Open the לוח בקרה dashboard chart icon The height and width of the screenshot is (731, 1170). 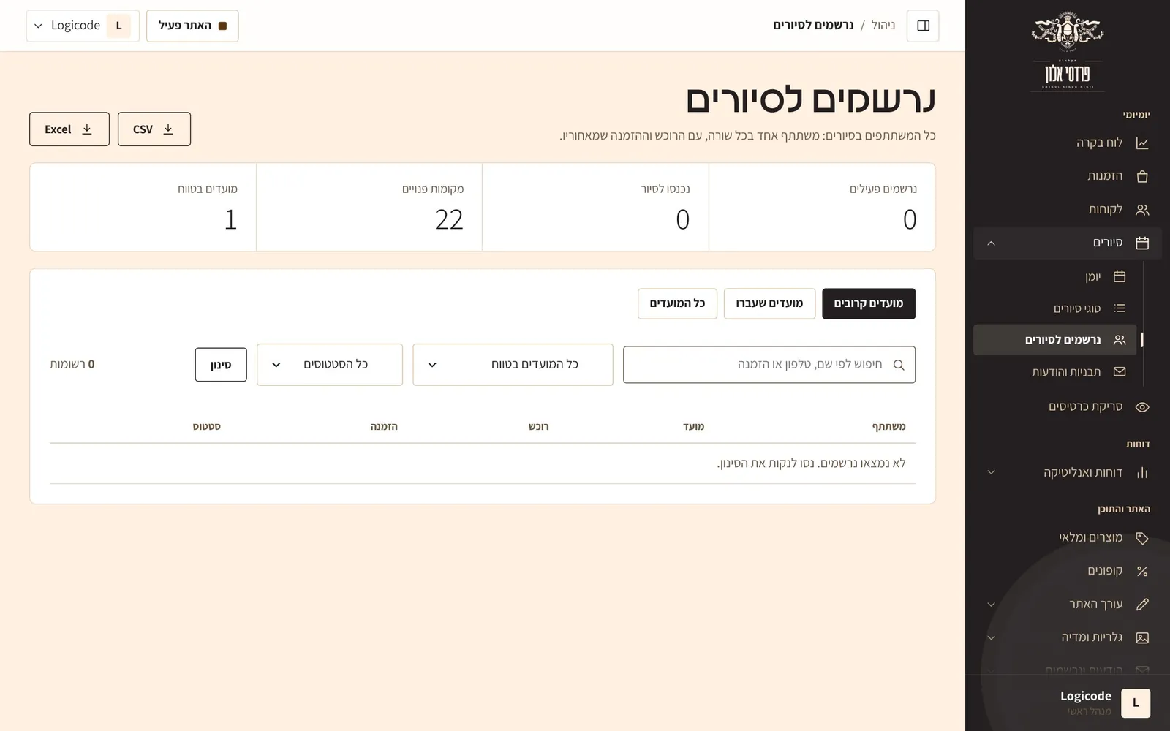tap(1142, 143)
